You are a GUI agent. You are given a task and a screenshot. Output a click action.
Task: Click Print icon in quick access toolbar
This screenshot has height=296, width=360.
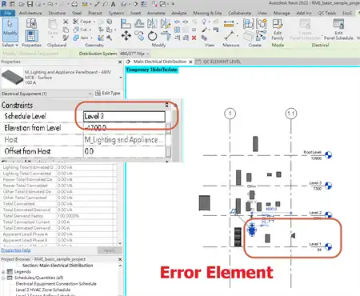coord(74,4)
